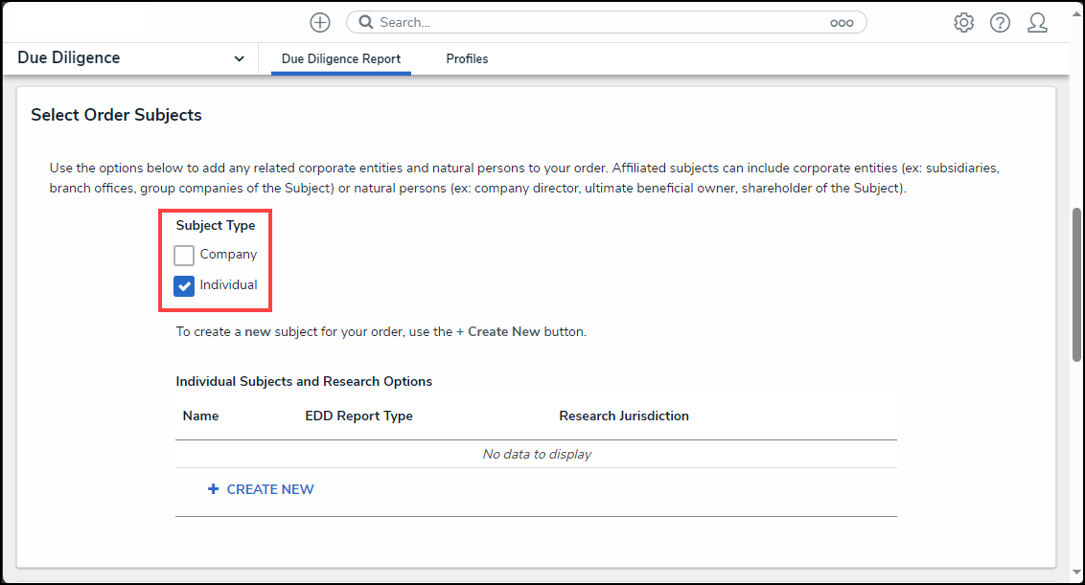Open the user profile icon
The image size is (1085, 585).
click(1037, 23)
